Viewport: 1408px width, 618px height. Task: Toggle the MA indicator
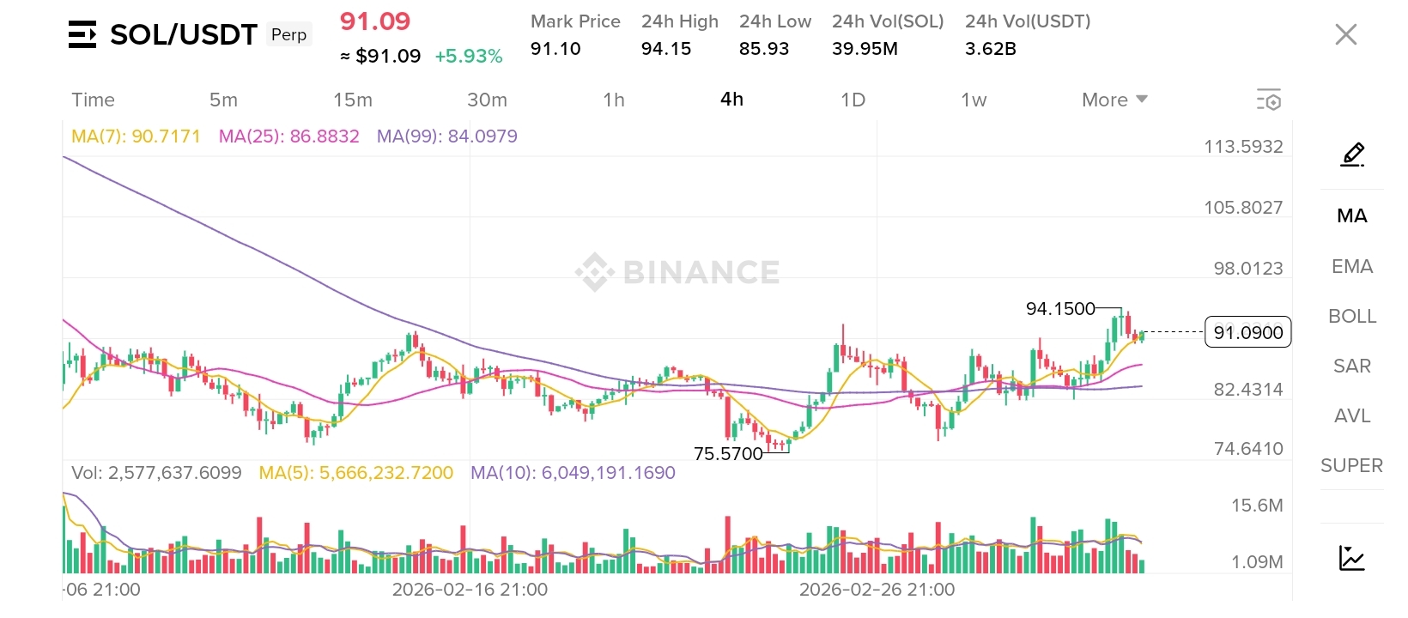click(1351, 215)
